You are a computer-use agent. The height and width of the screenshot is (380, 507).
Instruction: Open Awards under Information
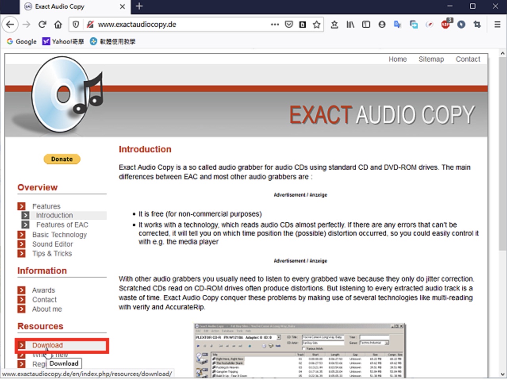(x=44, y=290)
